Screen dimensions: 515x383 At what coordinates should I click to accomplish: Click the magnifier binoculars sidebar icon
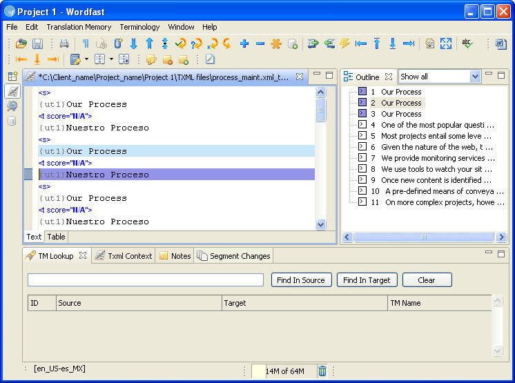(12, 106)
